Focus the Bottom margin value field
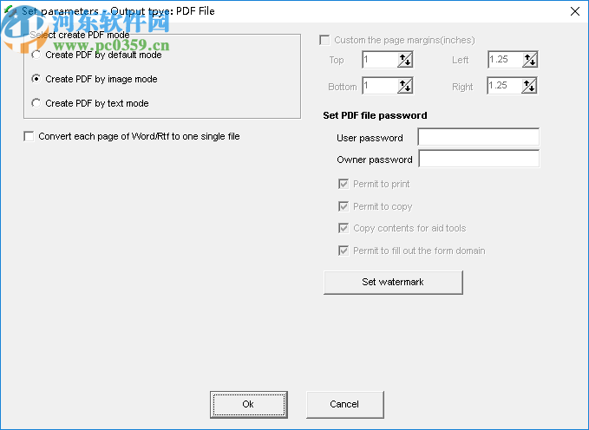The height and width of the screenshot is (430, 589). (380, 86)
